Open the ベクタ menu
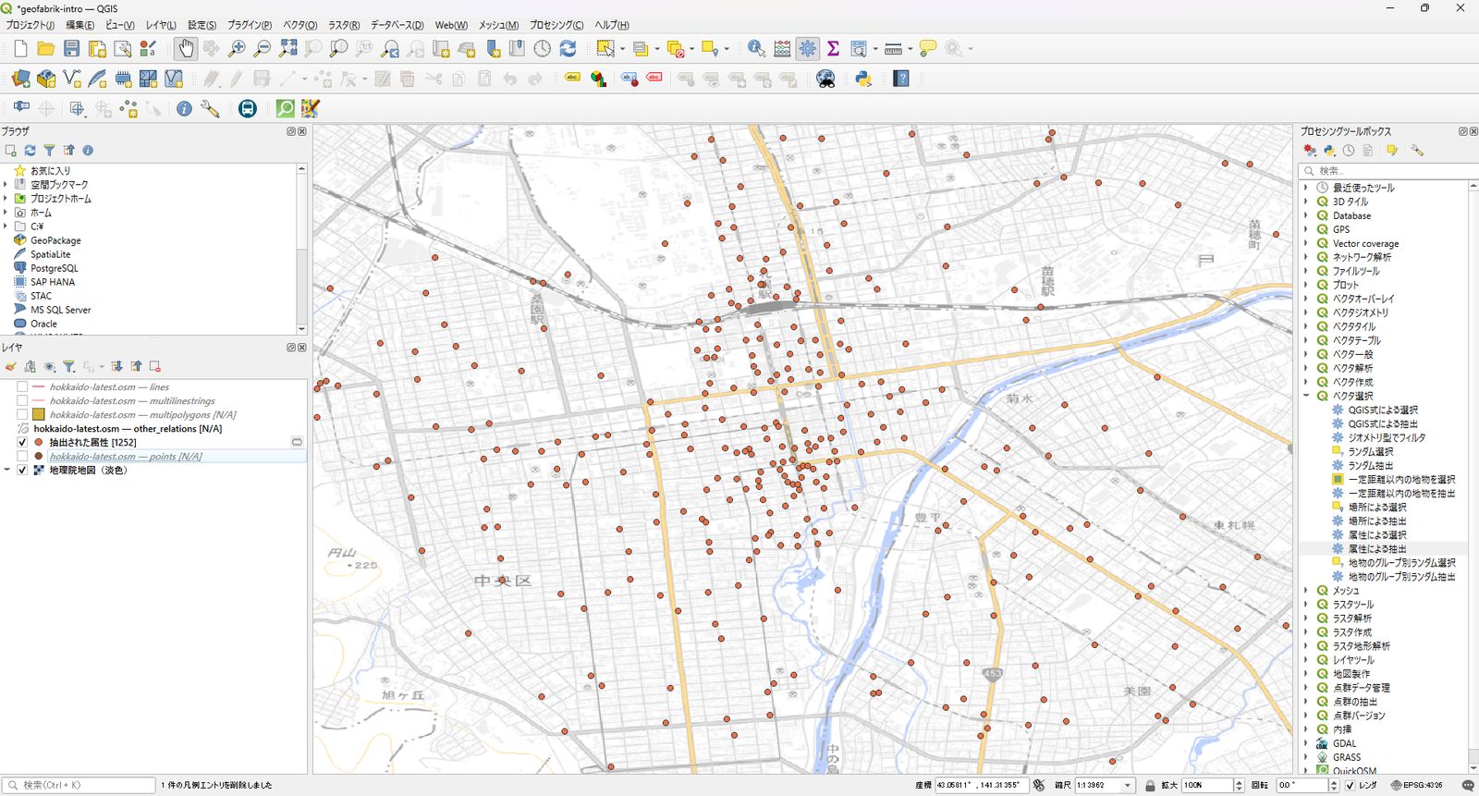This screenshot has width=1479, height=796. (299, 25)
